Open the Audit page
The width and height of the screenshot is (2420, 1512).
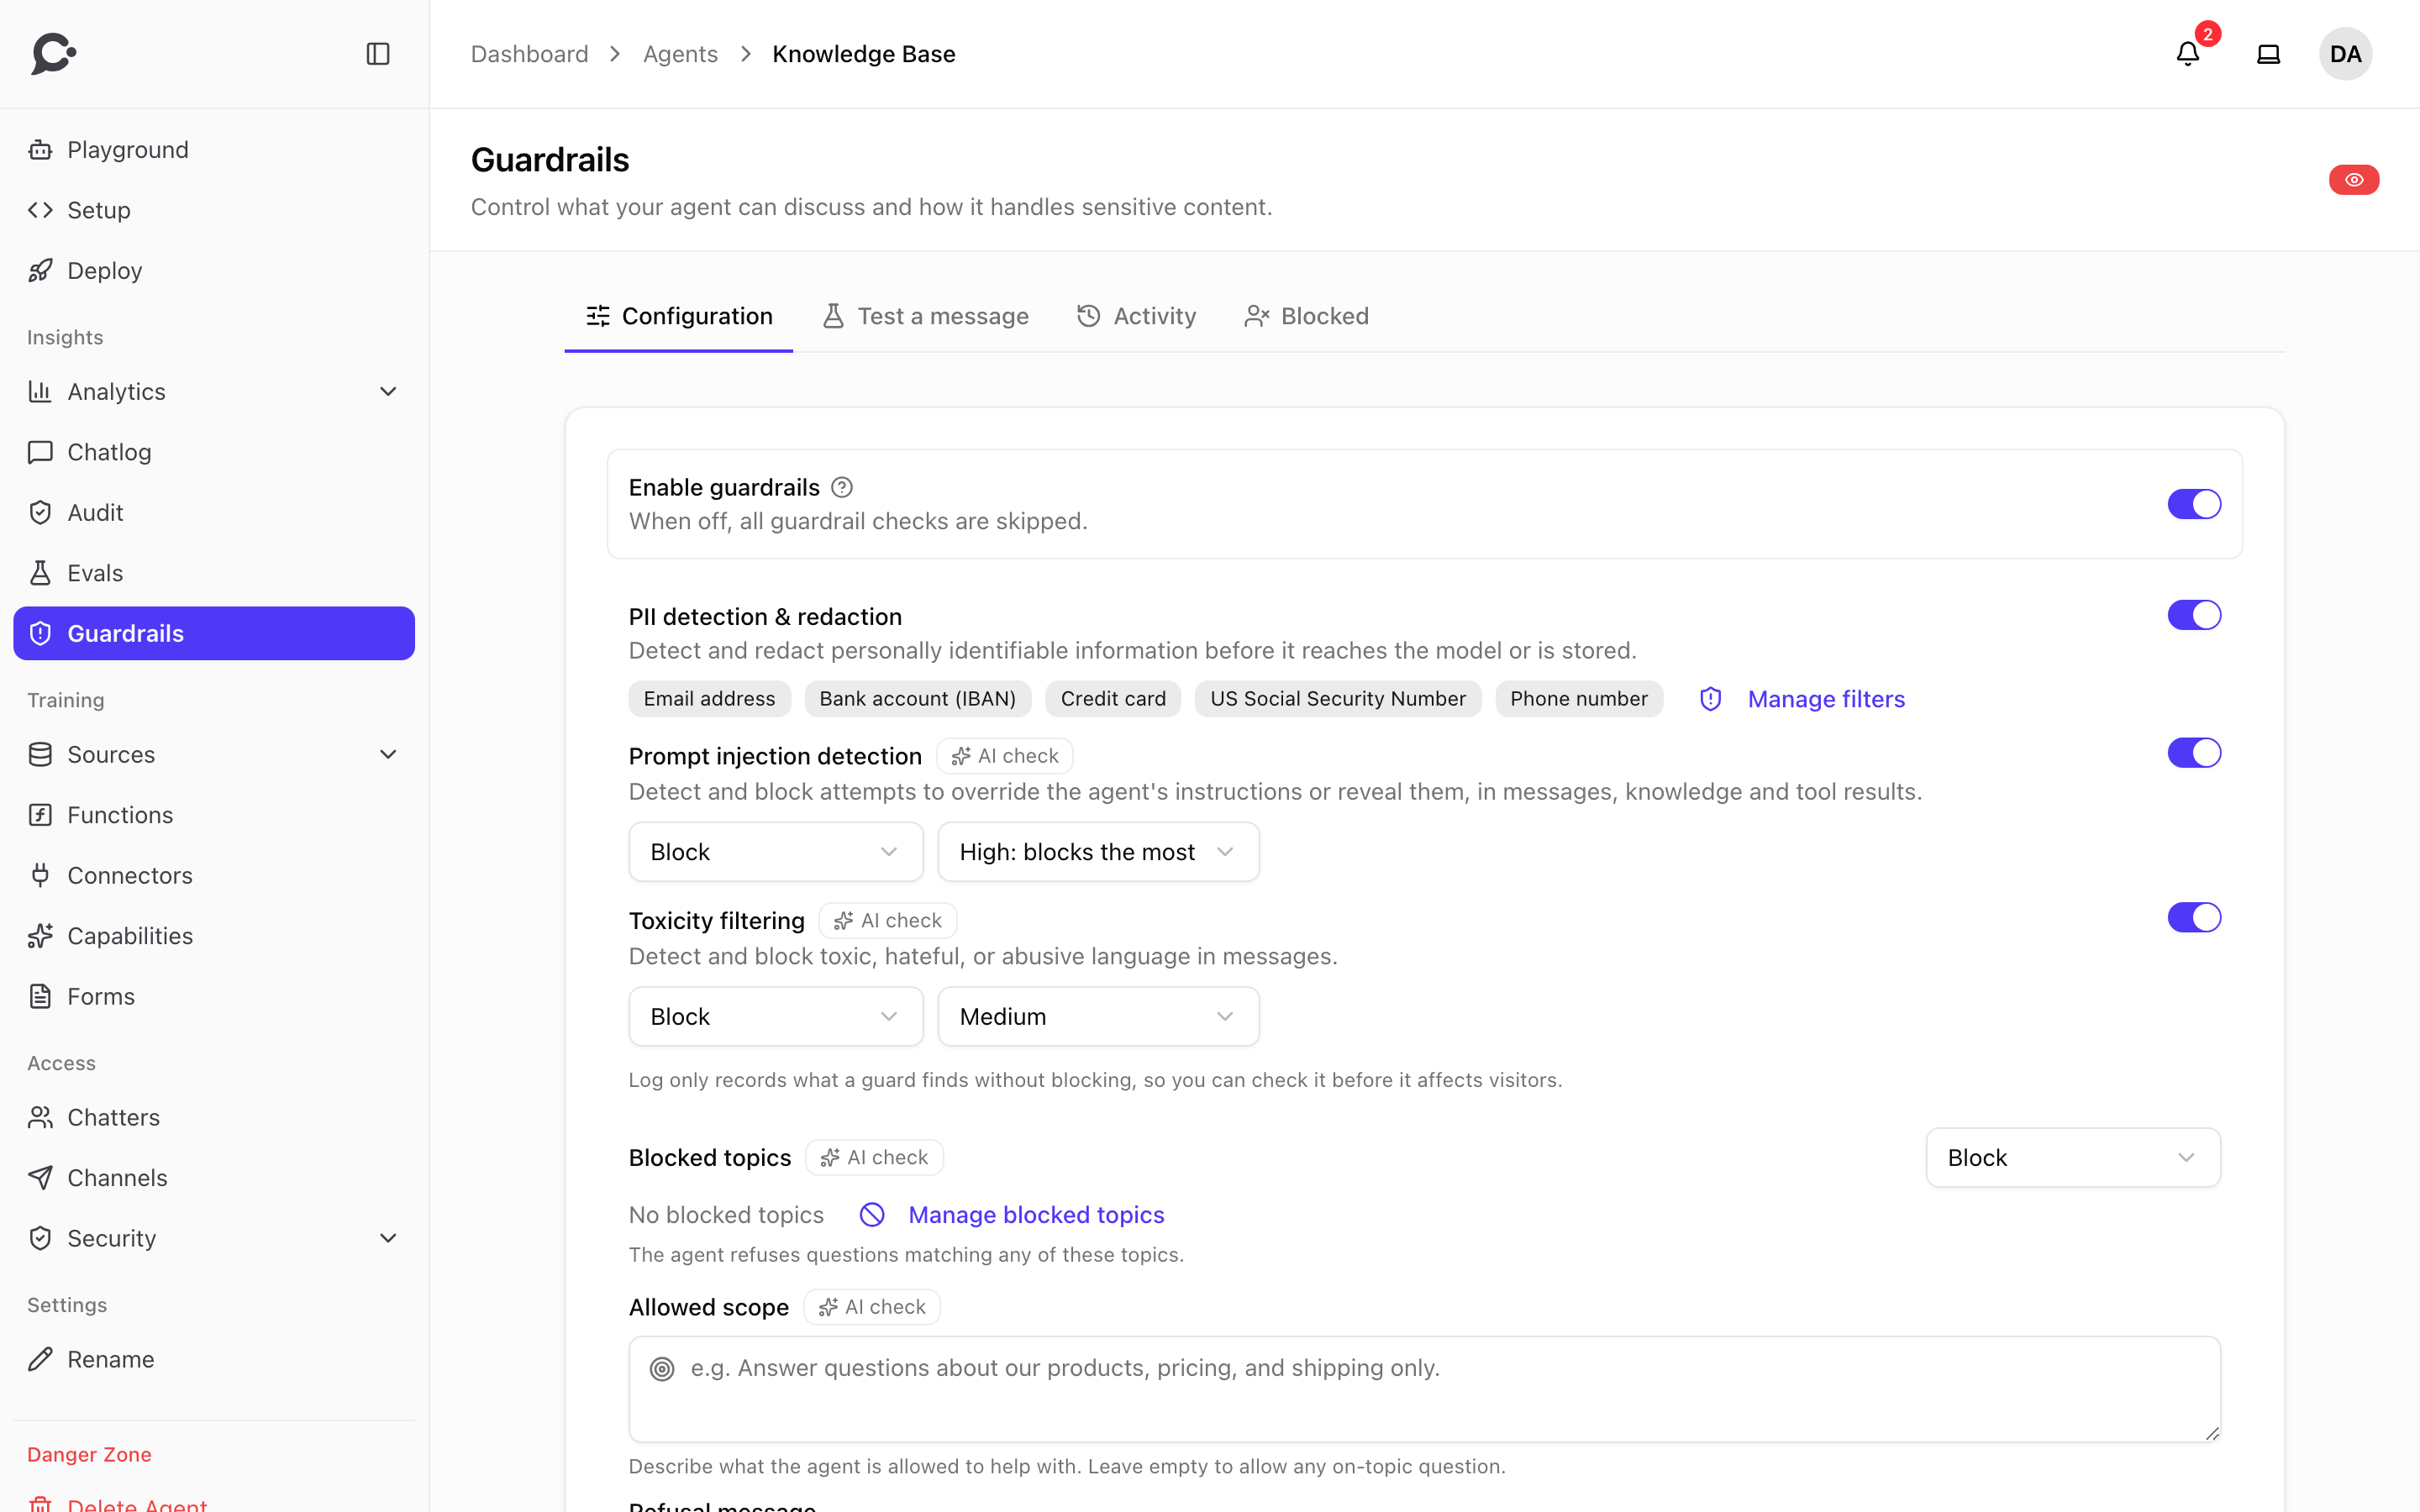214,513
